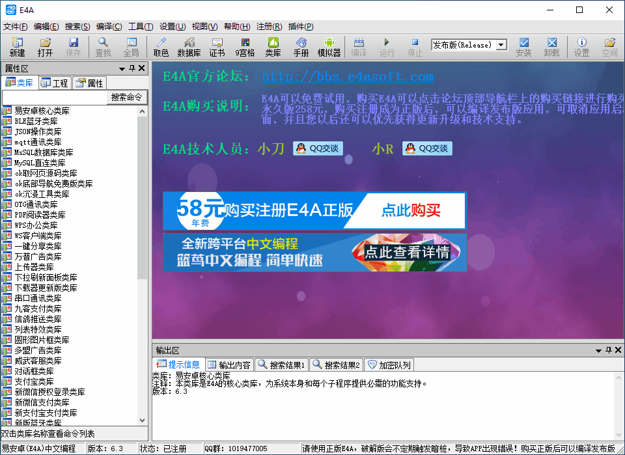Click 小R's QQ交谈 button
Image resolution: width=625 pixels, height=455 pixels.
click(427, 148)
